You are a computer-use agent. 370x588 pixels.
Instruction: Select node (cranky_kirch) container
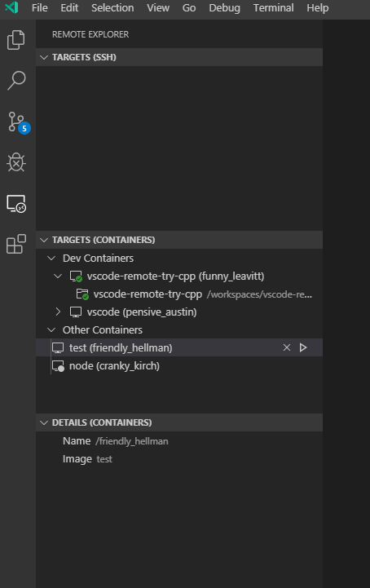[179, 366]
